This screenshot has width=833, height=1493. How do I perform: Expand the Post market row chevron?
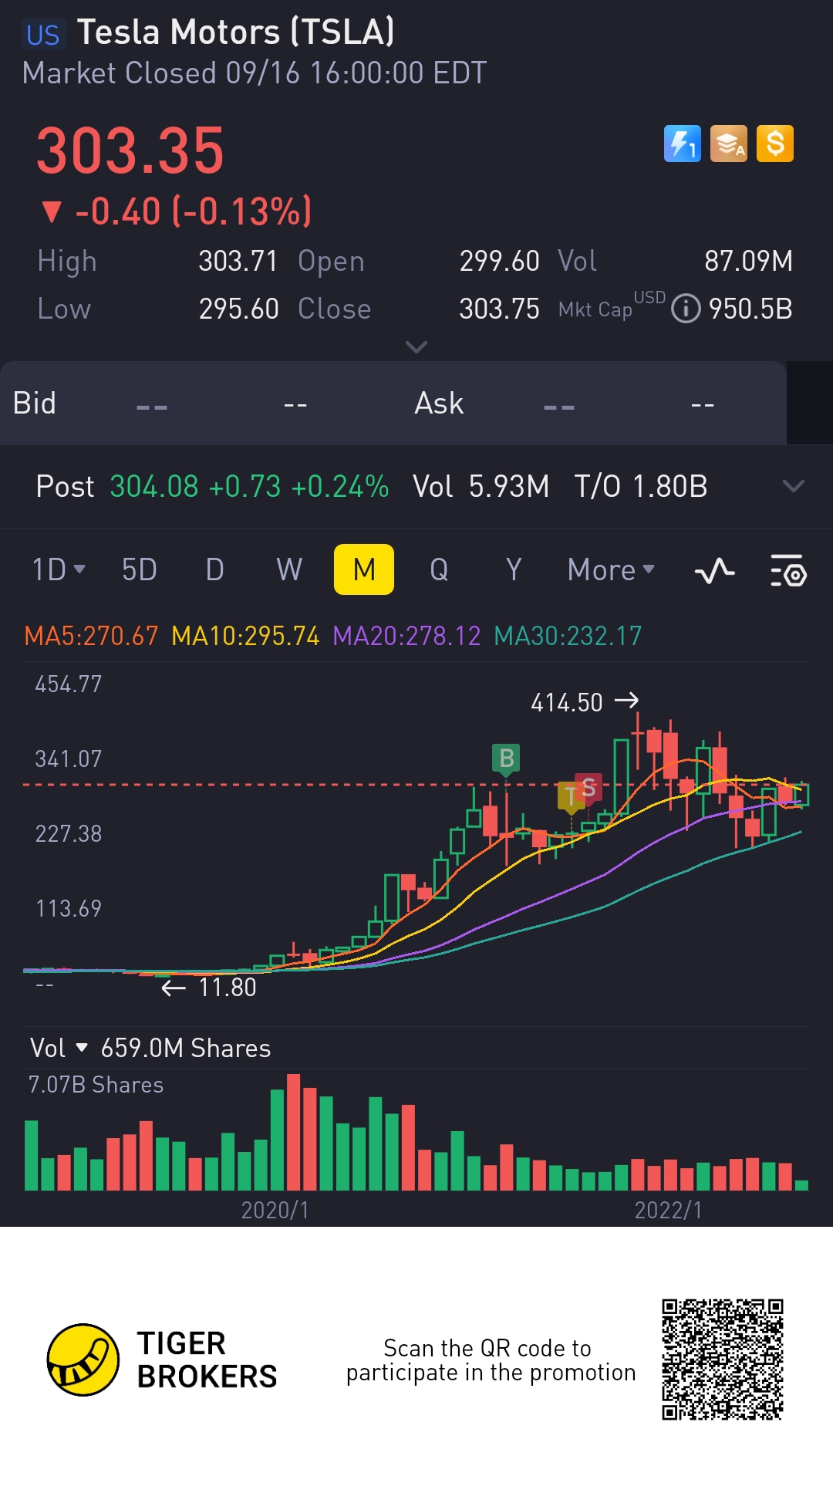(x=794, y=486)
